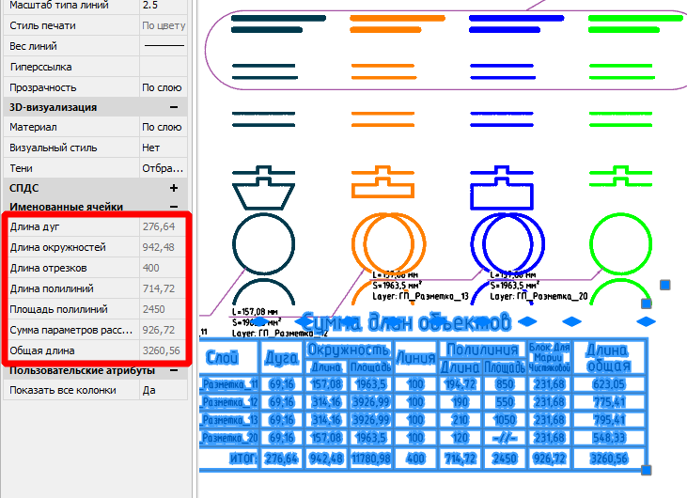Collapse the 3D-визуализация section

174,107
